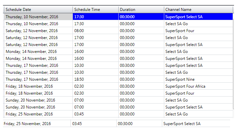The width and height of the screenshot is (243, 131).
Task: Click the highlighted SuperSport Select SA channel cell
Action: point(198,17)
